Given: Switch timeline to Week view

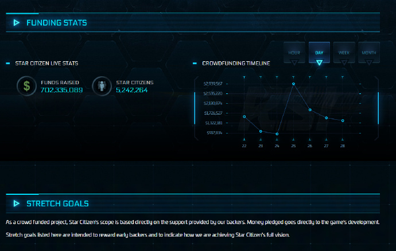Looking at the screenshot, I should click(344, 53).
